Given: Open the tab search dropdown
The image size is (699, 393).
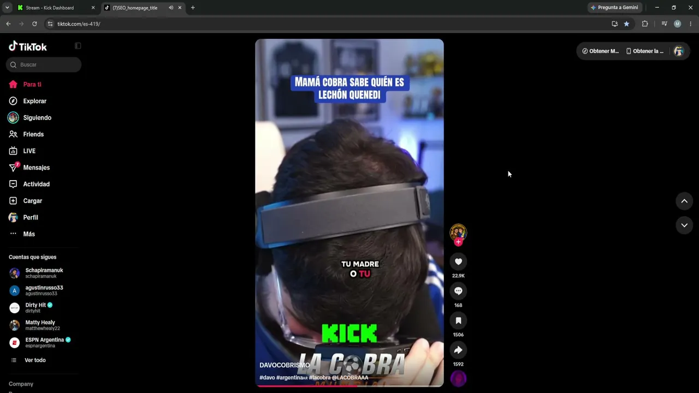Looking at the screenshot, I should (x=7, y=8).
